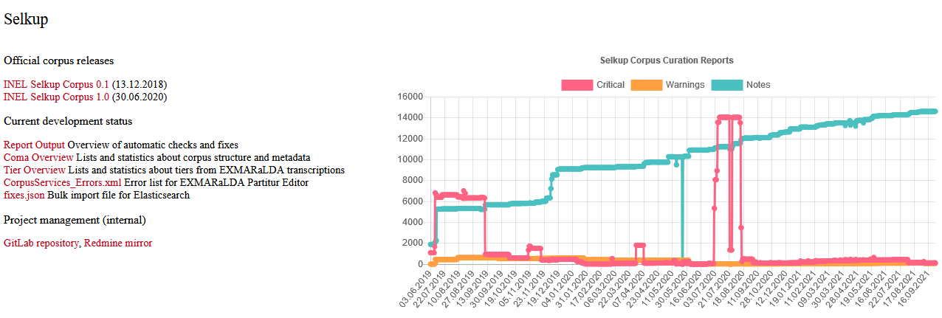Toggle the pink Critical legend swatch
Screen dimensions: 942x318
577,85
